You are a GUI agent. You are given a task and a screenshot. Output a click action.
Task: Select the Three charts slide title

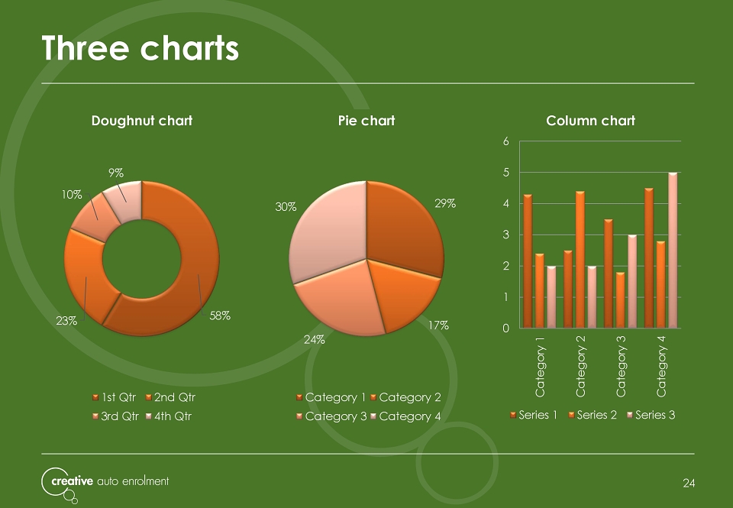(140, 48)
